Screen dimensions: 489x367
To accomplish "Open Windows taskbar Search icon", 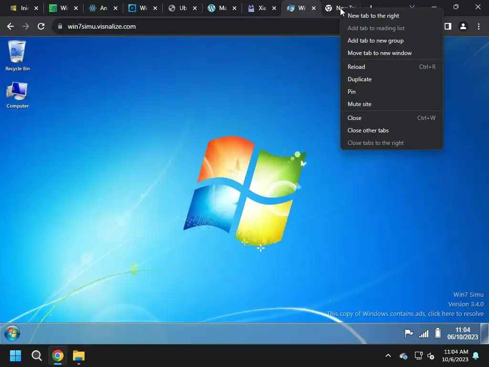I will tap(36, 356).
